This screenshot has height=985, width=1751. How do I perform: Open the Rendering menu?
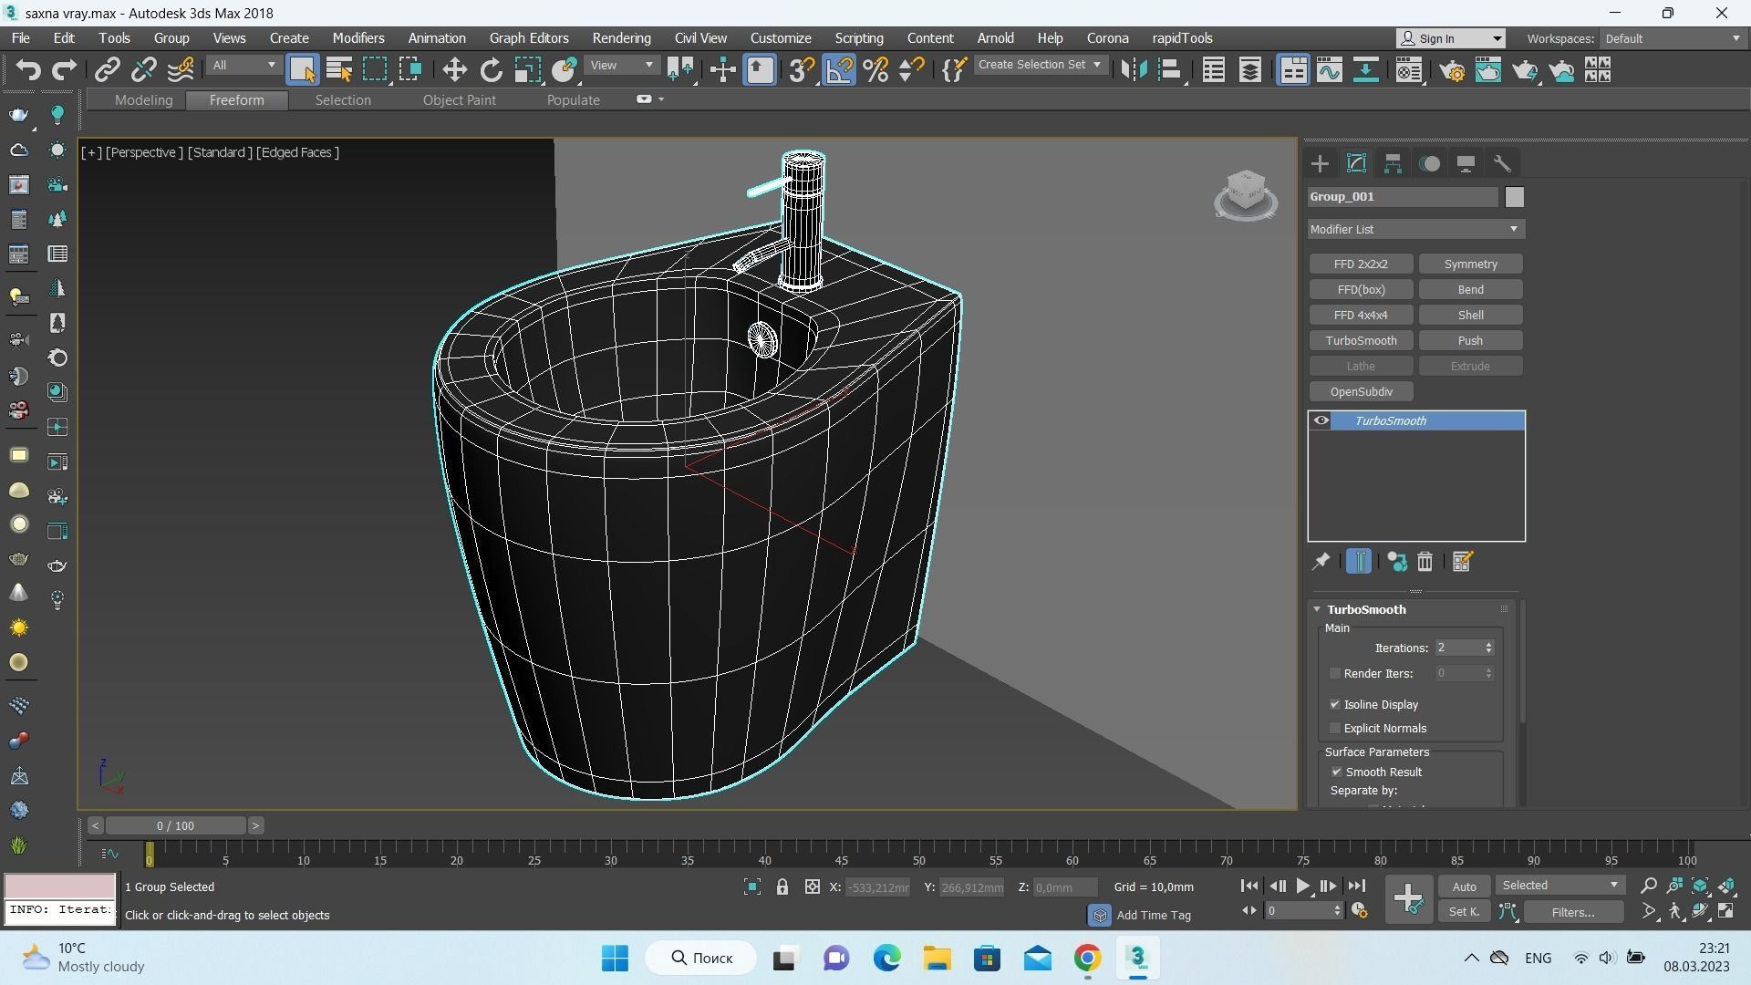(x=621, y=38)
